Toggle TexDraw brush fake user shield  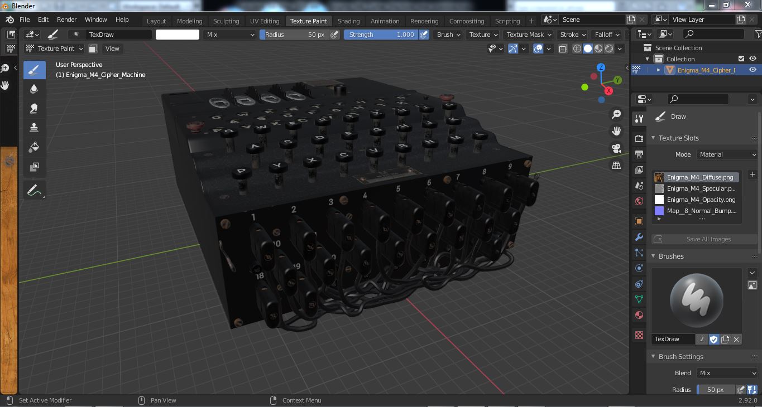tap(714, 339)
